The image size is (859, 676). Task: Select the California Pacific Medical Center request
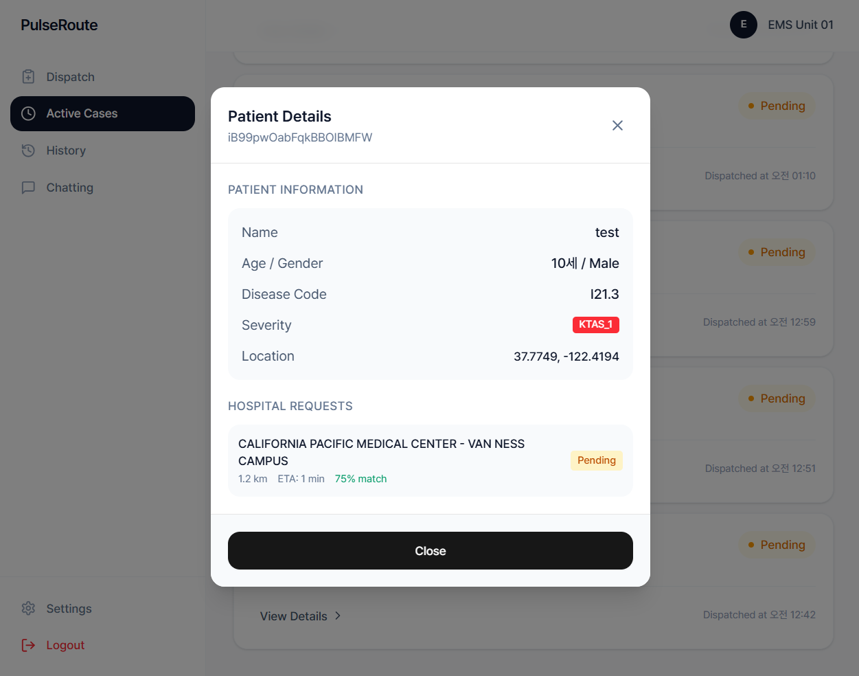pyautogui.click(x=381, y=452)
